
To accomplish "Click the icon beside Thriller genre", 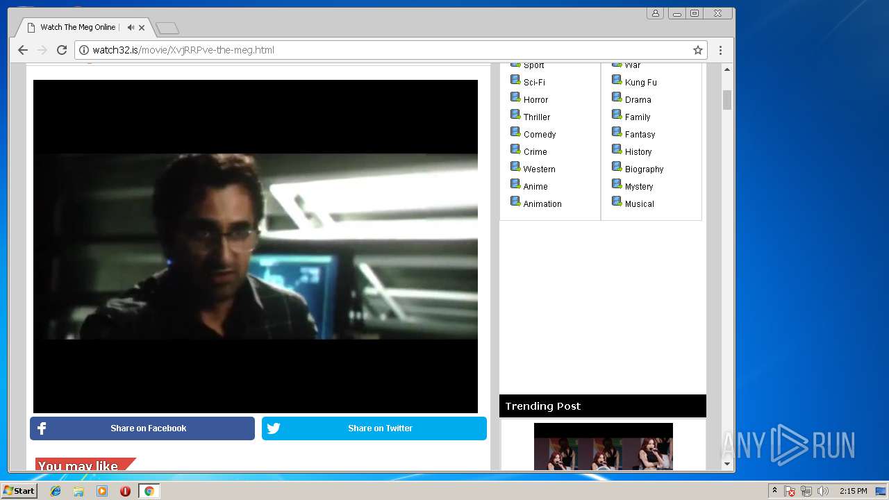I will (515, 115).
